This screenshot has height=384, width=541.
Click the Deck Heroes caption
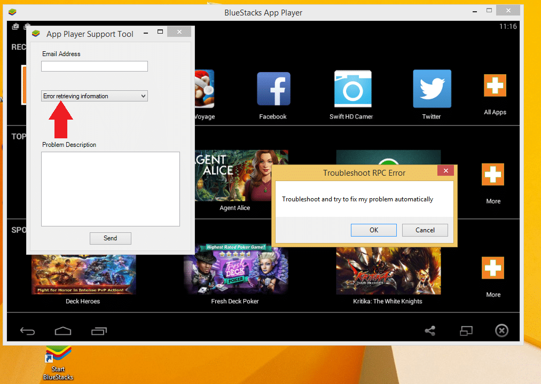(83, 301)
